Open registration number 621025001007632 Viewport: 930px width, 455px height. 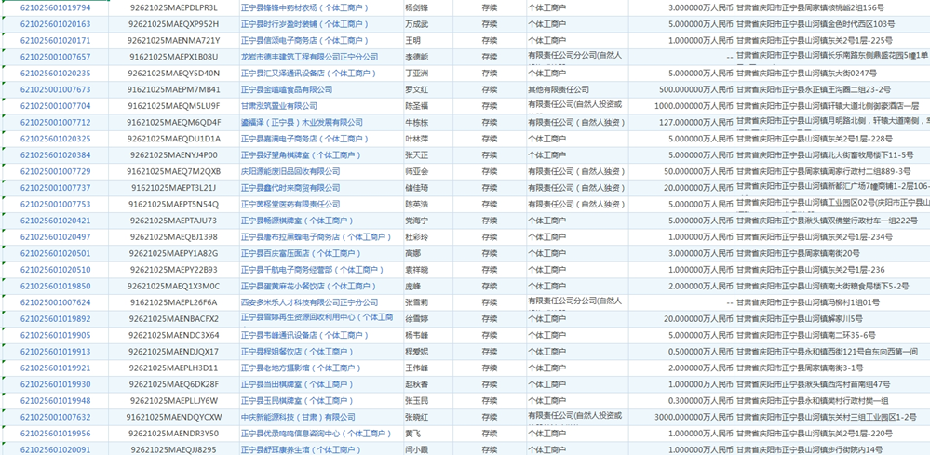pyautogui.click(x=55, y=417)
